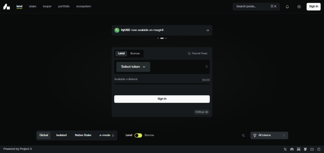Enable the e-mode filter

pos(107,135)
